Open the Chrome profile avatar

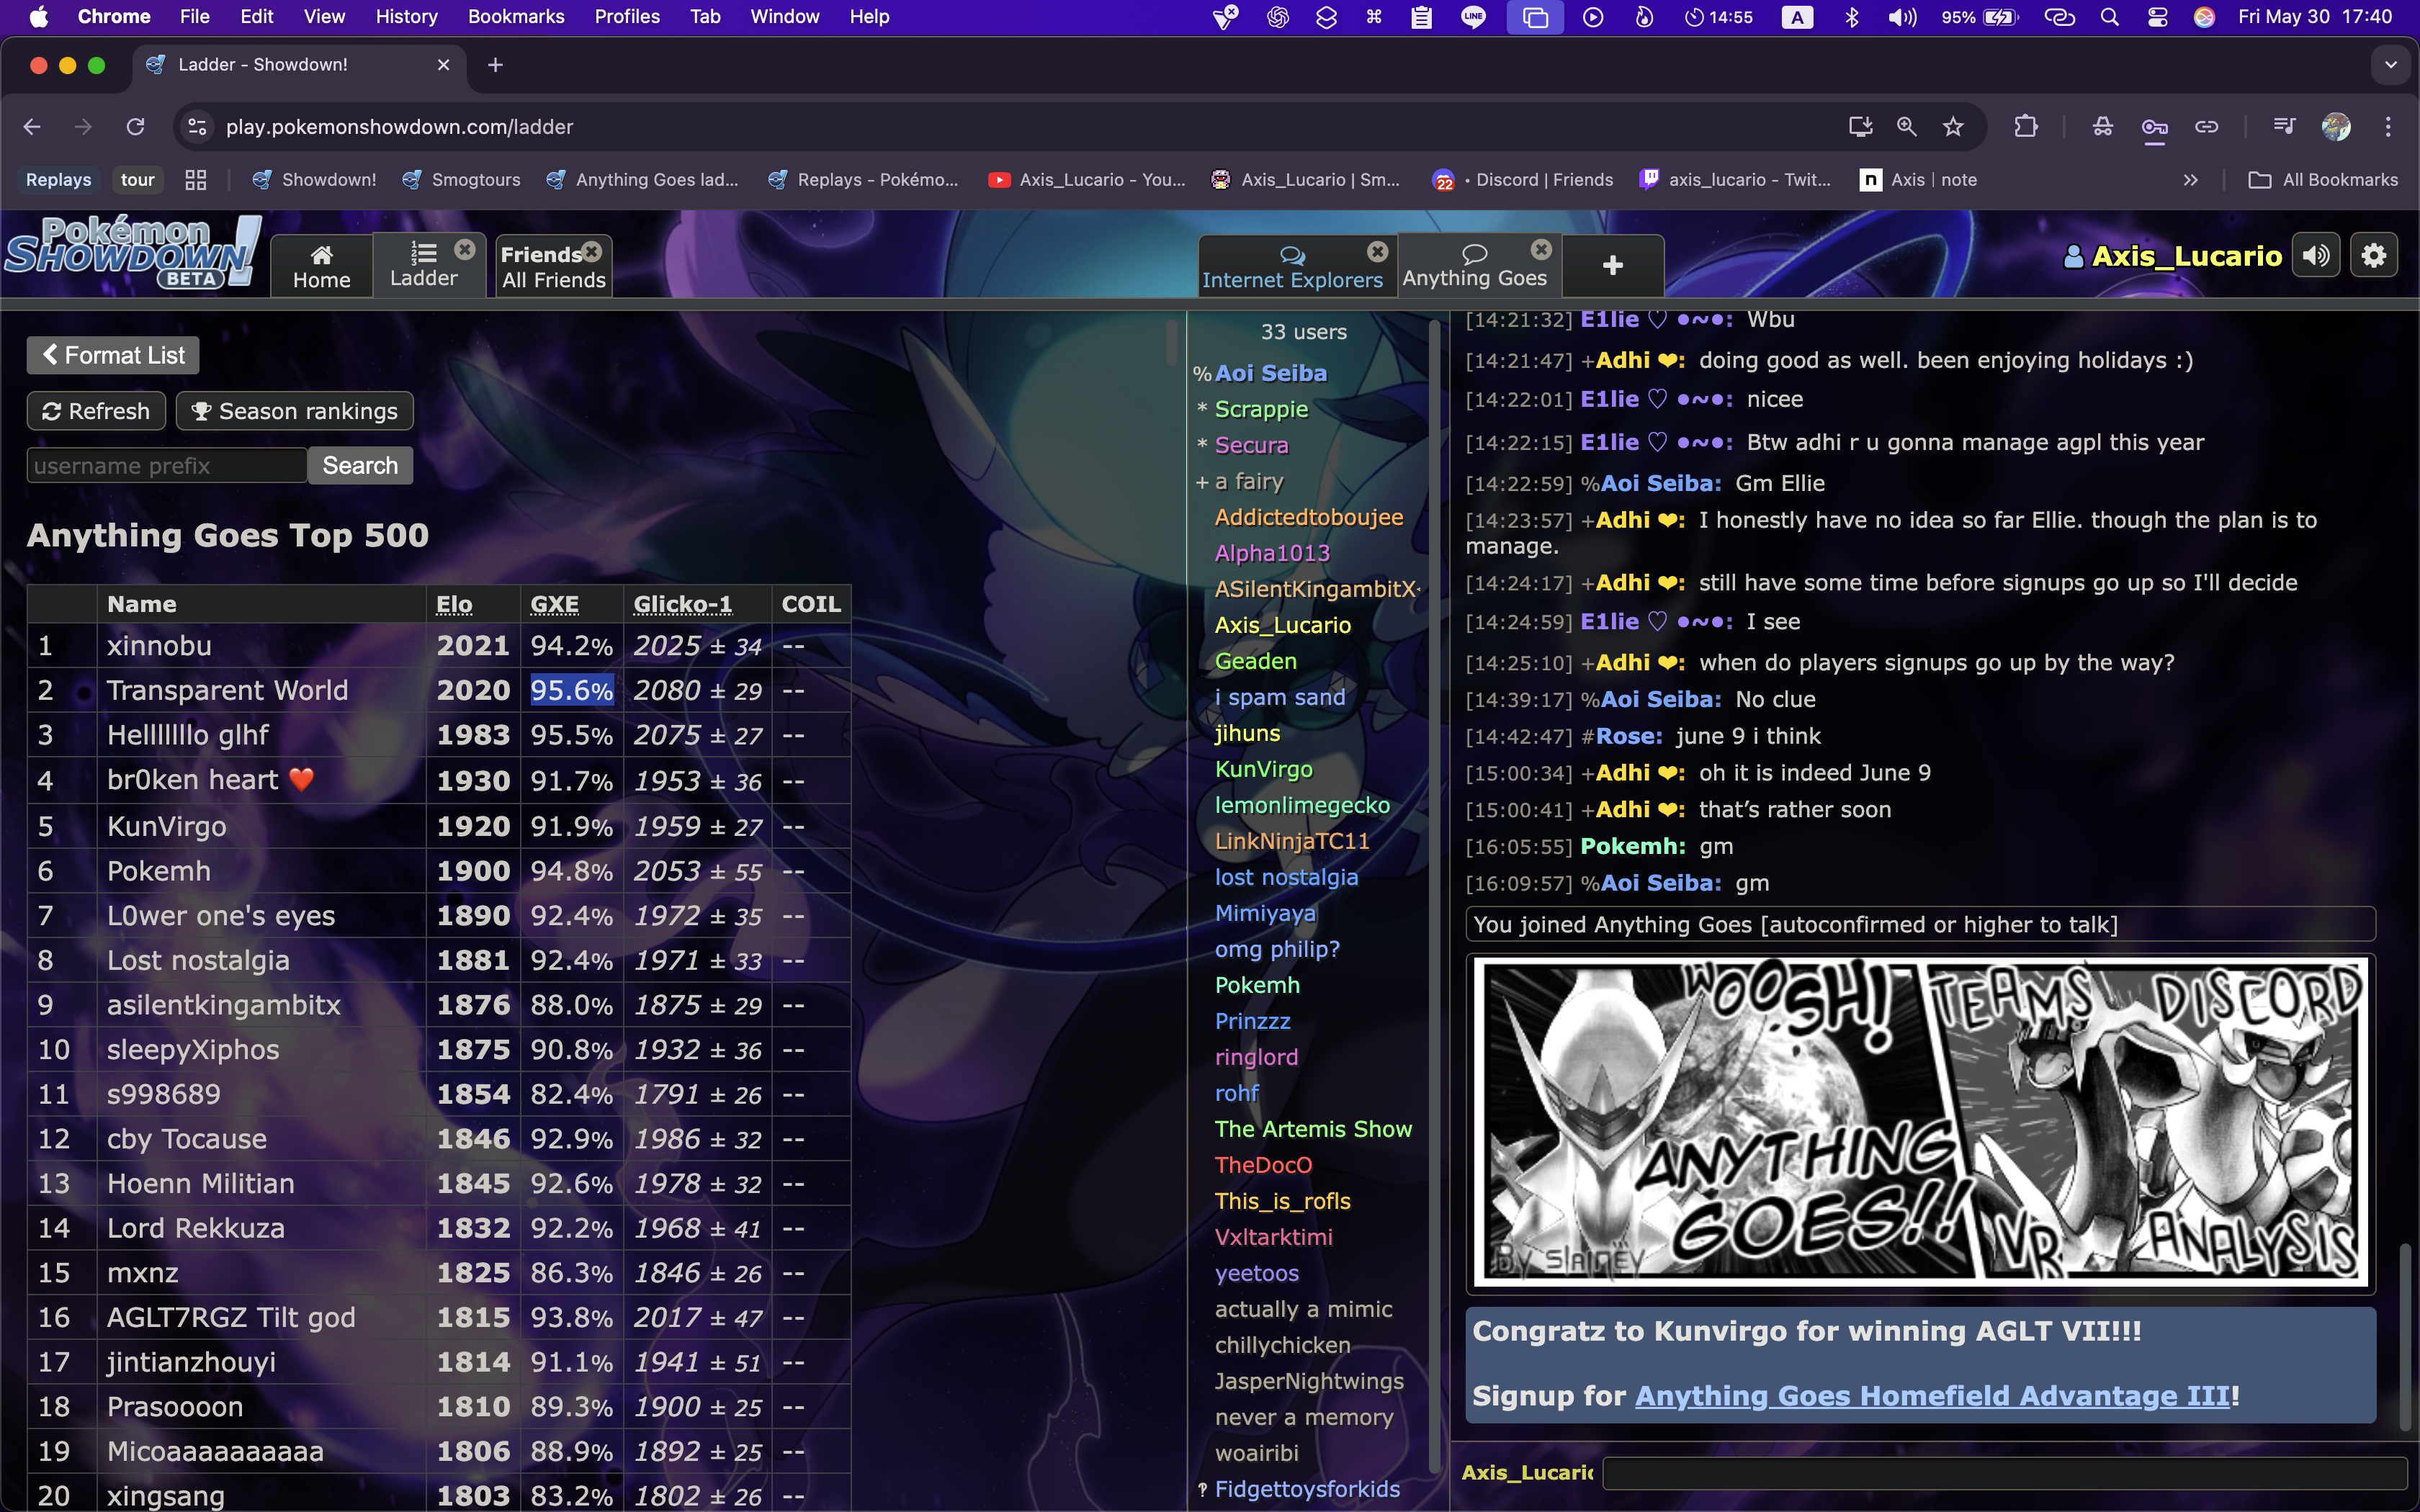[2336, 127]
